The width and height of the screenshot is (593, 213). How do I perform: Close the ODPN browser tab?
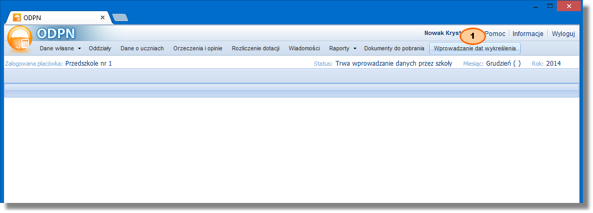[103, 17]
